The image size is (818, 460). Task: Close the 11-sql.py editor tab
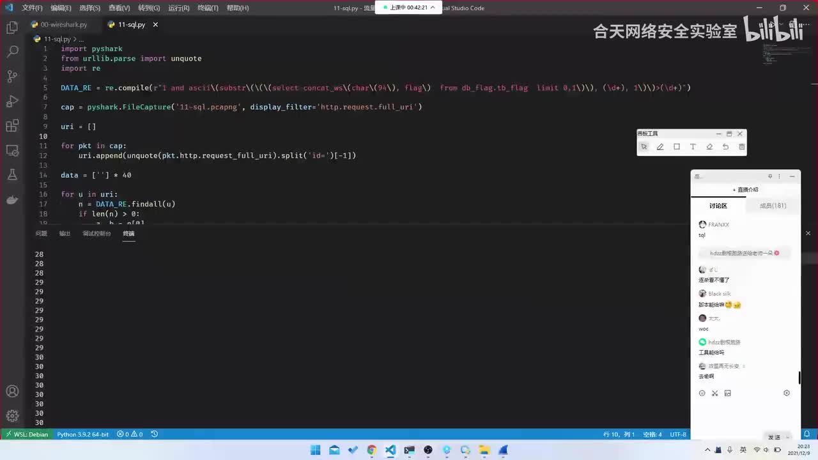tap(155, 24)
